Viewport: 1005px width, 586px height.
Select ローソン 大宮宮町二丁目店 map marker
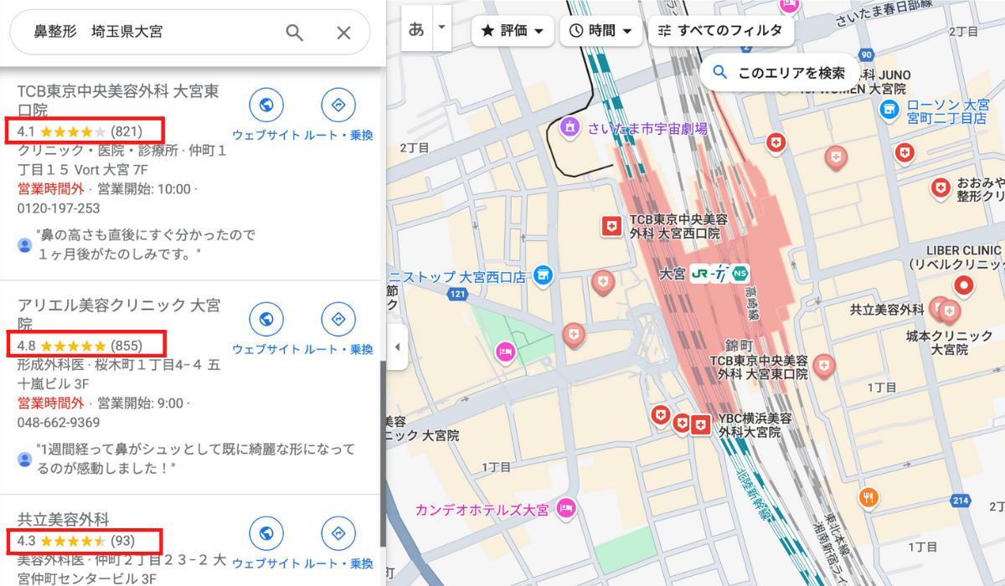(889, 109)
